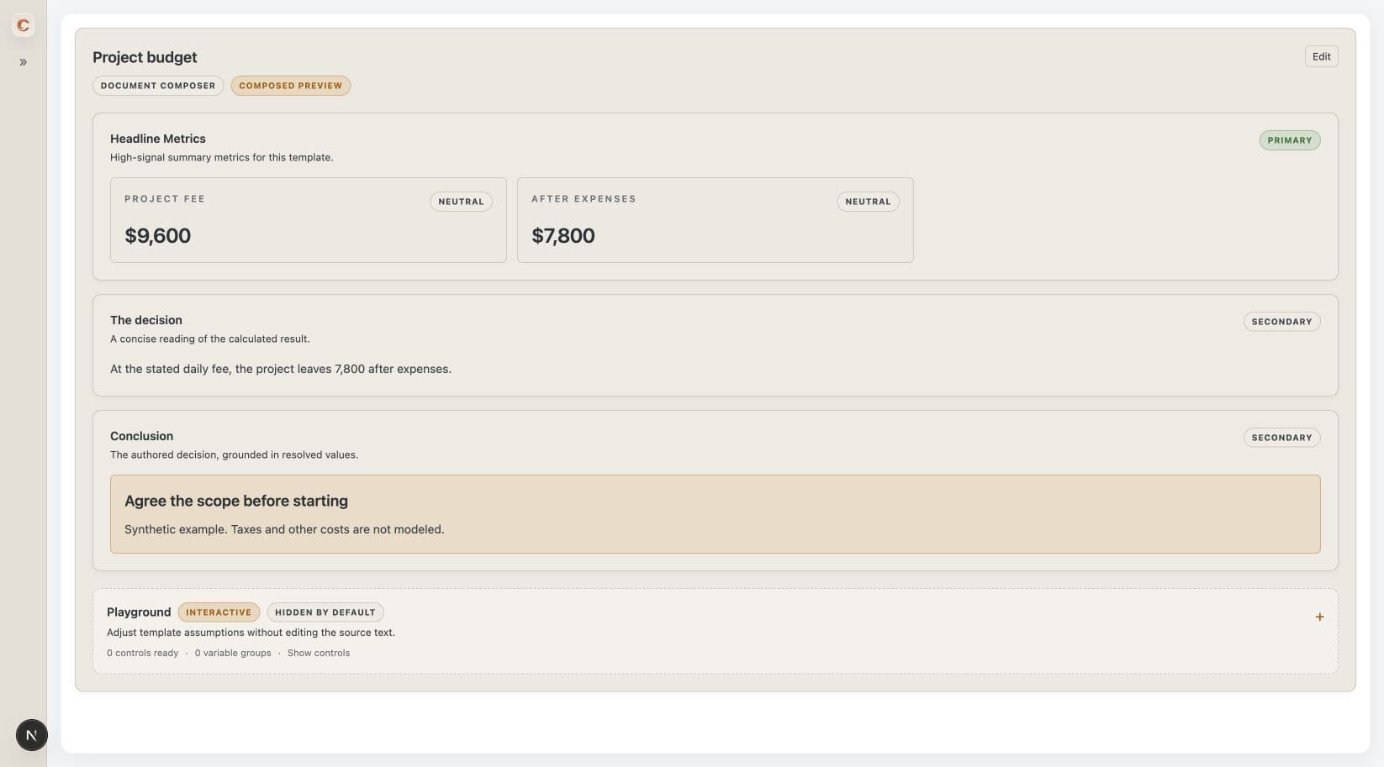
Task: Click 'High-signal summary metrics' description
Action: tap(222, 157)
